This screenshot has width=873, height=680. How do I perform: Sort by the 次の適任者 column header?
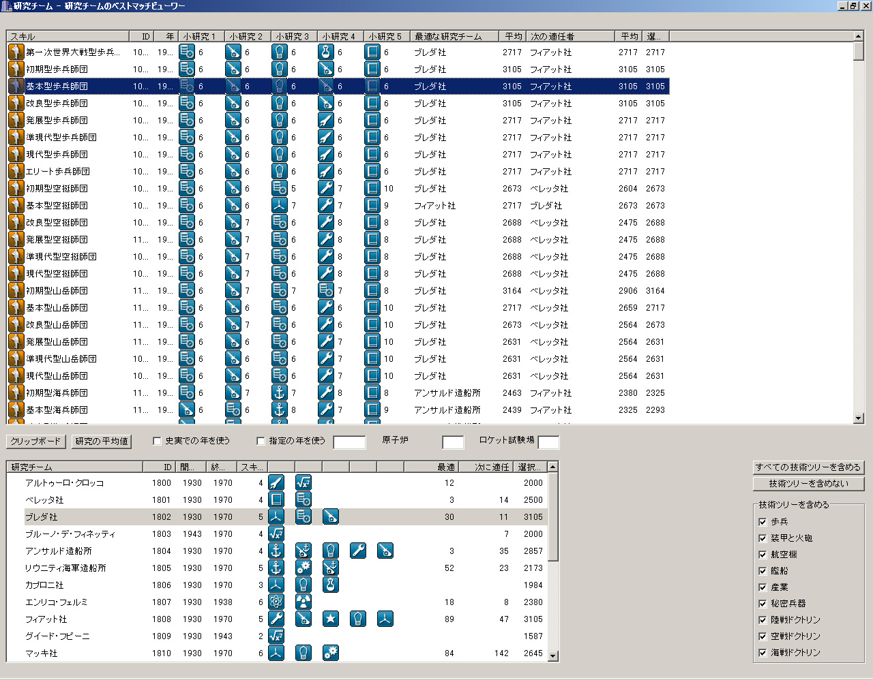[569, 36]
